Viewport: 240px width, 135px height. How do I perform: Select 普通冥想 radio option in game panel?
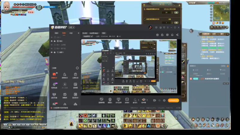pyautogui.click(x=145, y=9)
